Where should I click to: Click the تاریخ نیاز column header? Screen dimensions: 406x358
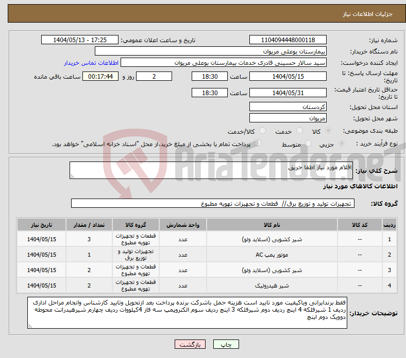(41, 225)
